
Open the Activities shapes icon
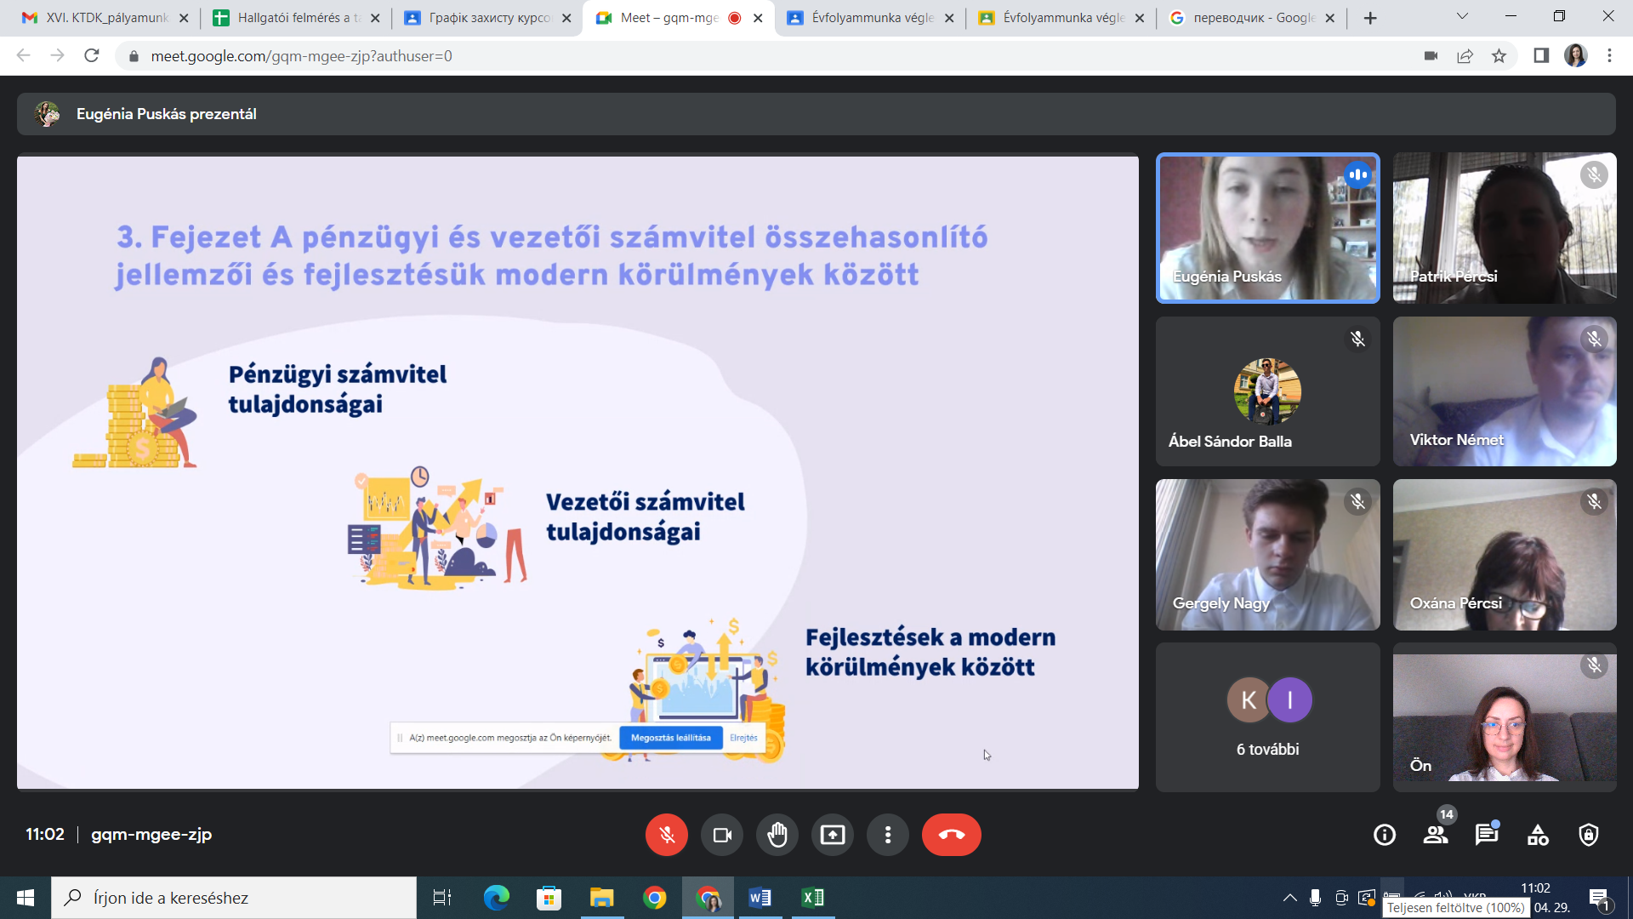[x=1538, y=835]
